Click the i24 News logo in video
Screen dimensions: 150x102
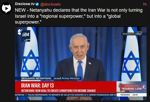pos(26,34)
